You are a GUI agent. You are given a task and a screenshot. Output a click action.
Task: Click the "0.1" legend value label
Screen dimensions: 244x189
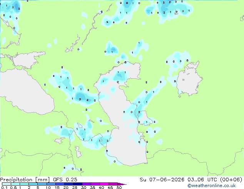4,187
